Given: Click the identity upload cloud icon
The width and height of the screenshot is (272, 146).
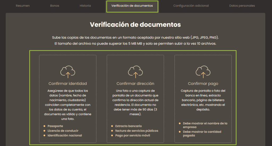Looking at the screenshot, I should point(67,71).
